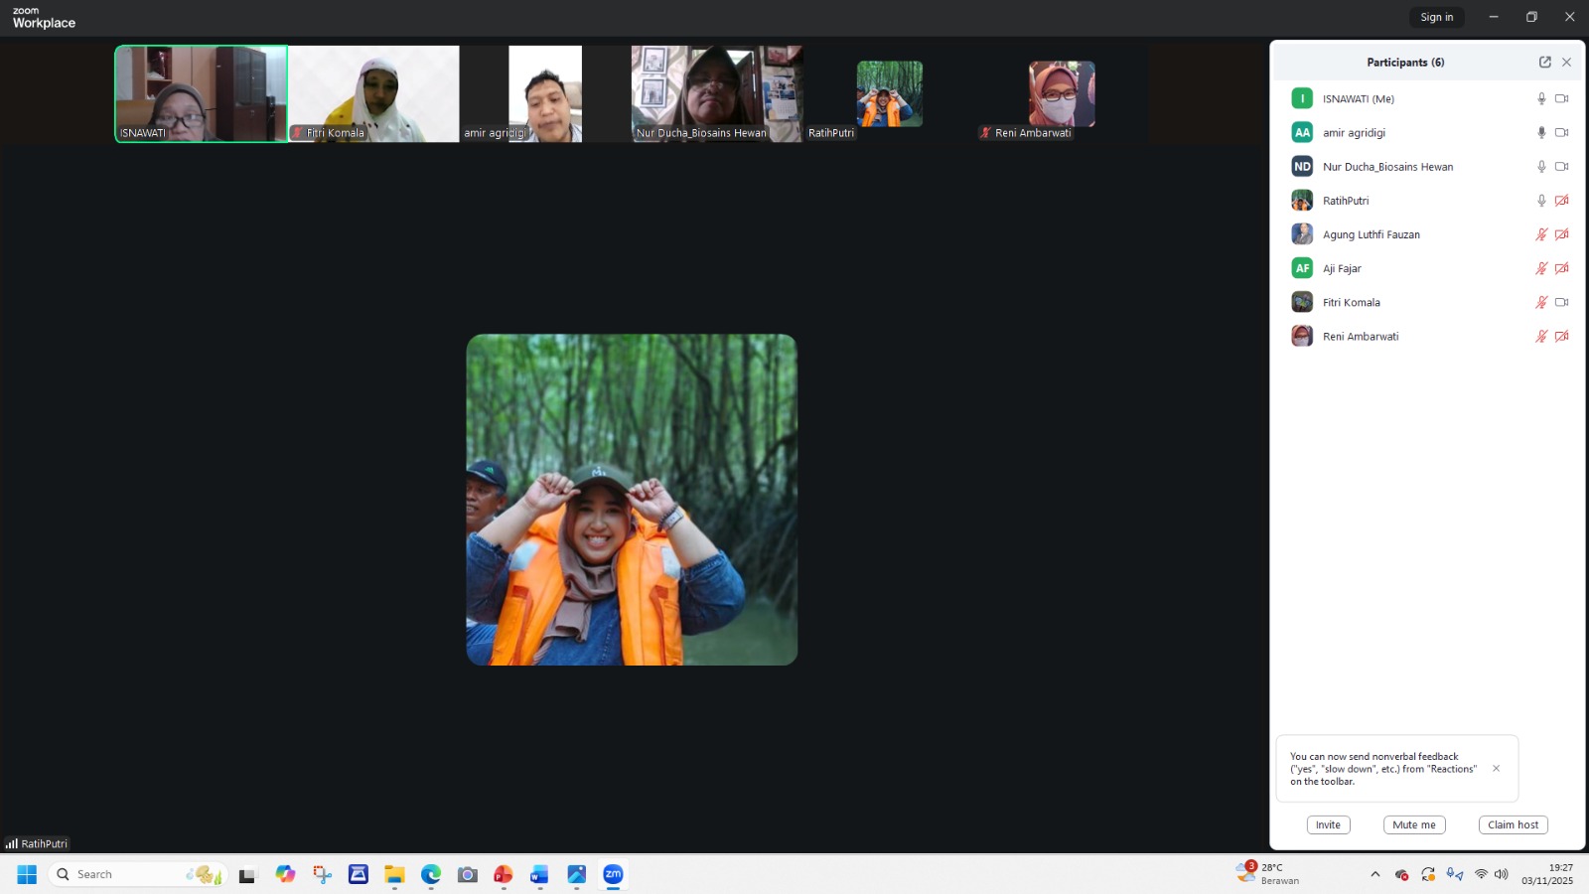Dismiss the nonverbal feedback notification

point(1496,769)
